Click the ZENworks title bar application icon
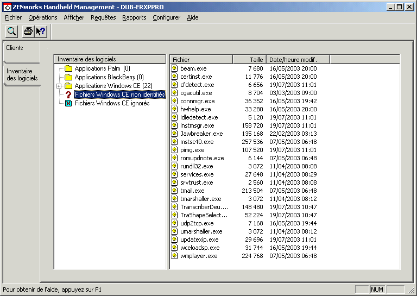The height and width of the screenshot is (296, 417). 7,7
